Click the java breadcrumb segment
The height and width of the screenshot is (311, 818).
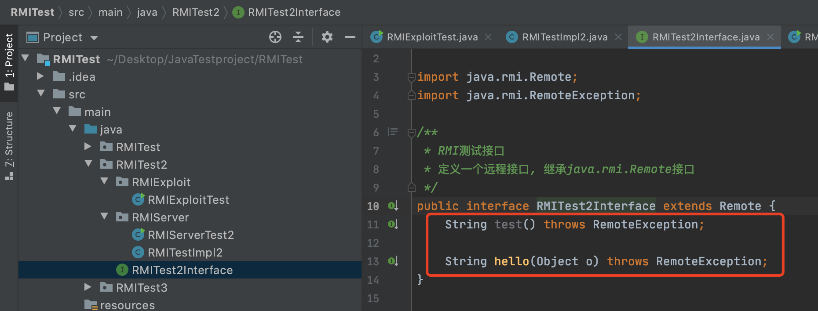click(x=147, y=12)
